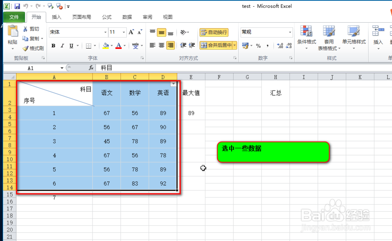
Task: Toggle underline formatting
Action: [71, 46]
